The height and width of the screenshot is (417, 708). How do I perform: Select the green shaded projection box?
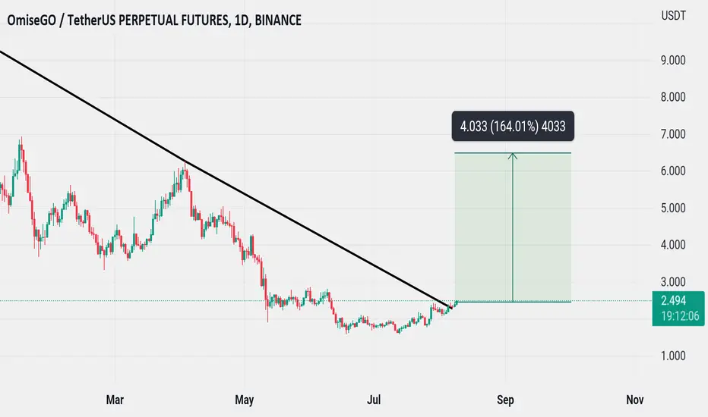point(513,227)
